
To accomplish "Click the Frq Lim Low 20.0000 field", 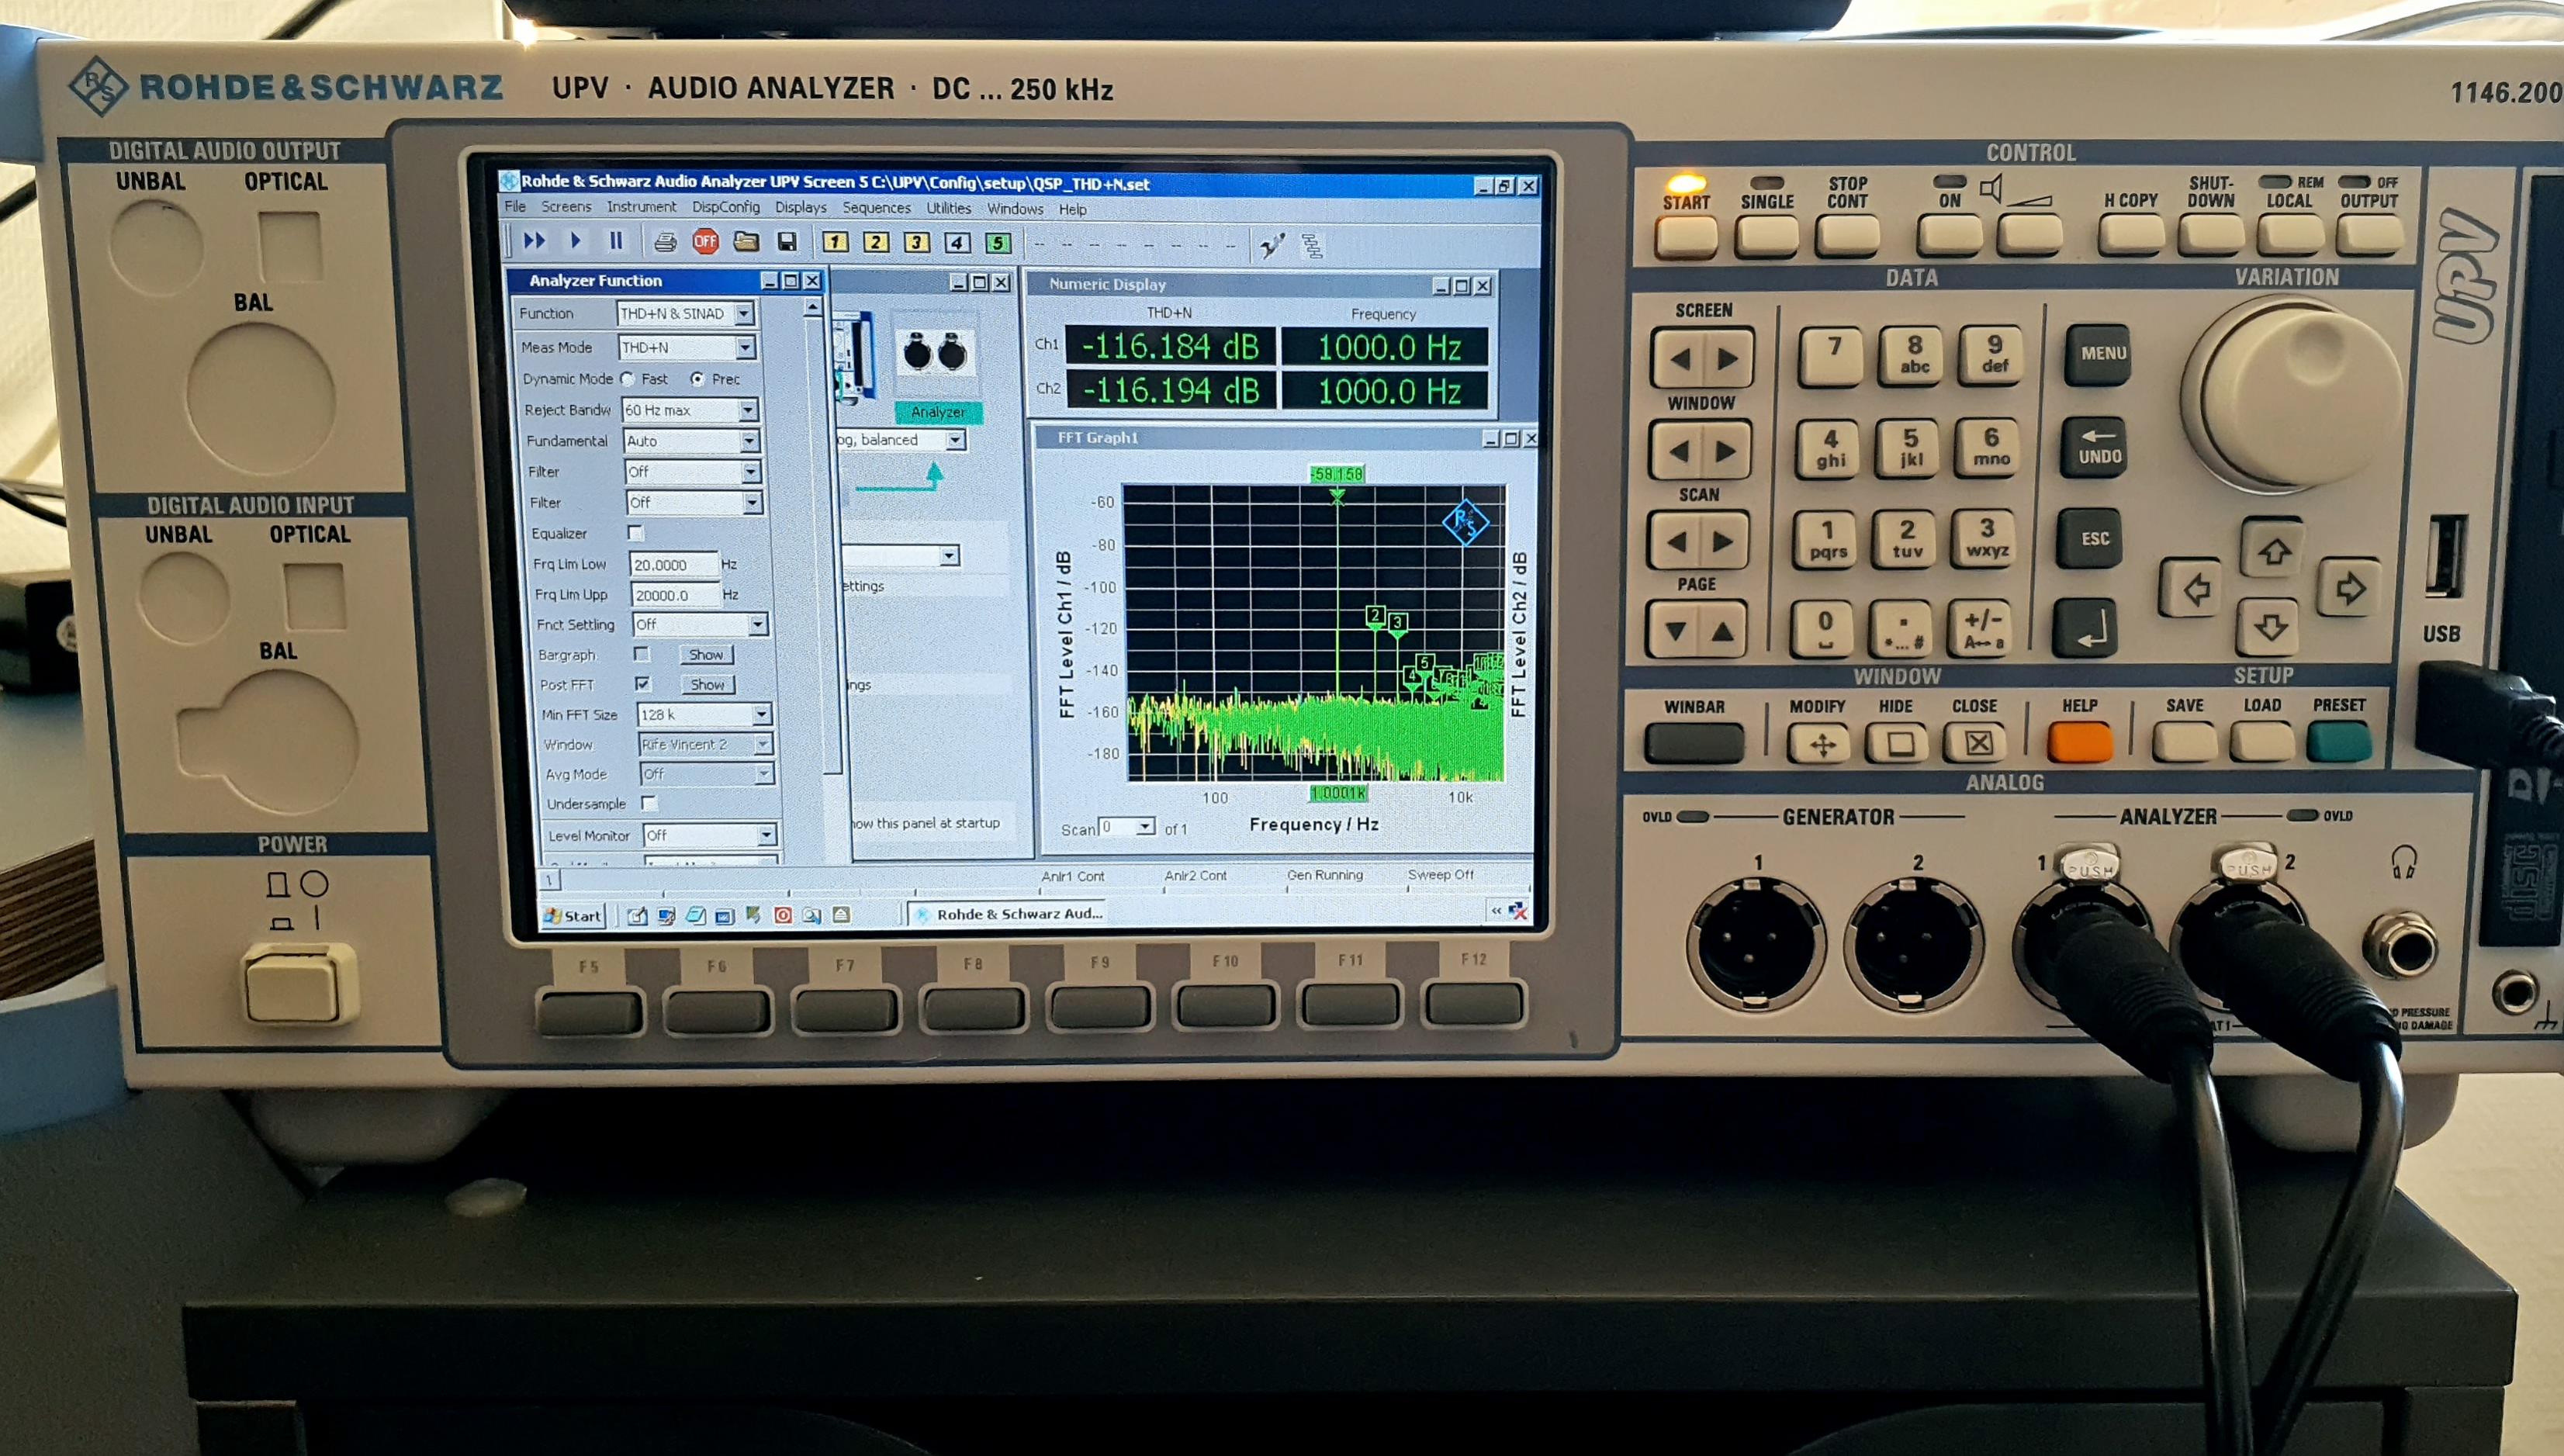I will click(674, 565).
